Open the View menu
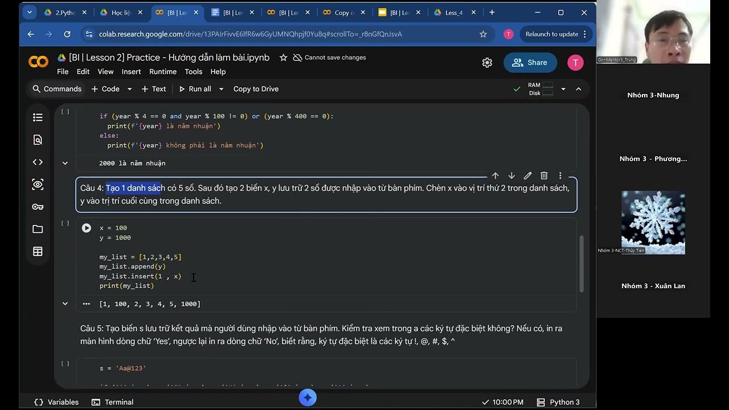The height and width of the screenshot is (410, 729). 105,72
